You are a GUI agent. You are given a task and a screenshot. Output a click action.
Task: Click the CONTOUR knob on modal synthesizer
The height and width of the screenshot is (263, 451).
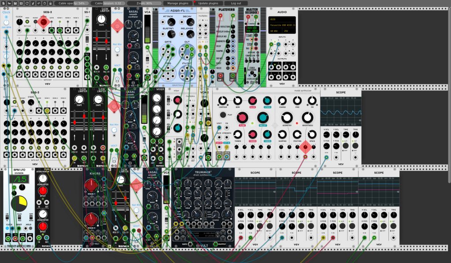pos(222,100)
